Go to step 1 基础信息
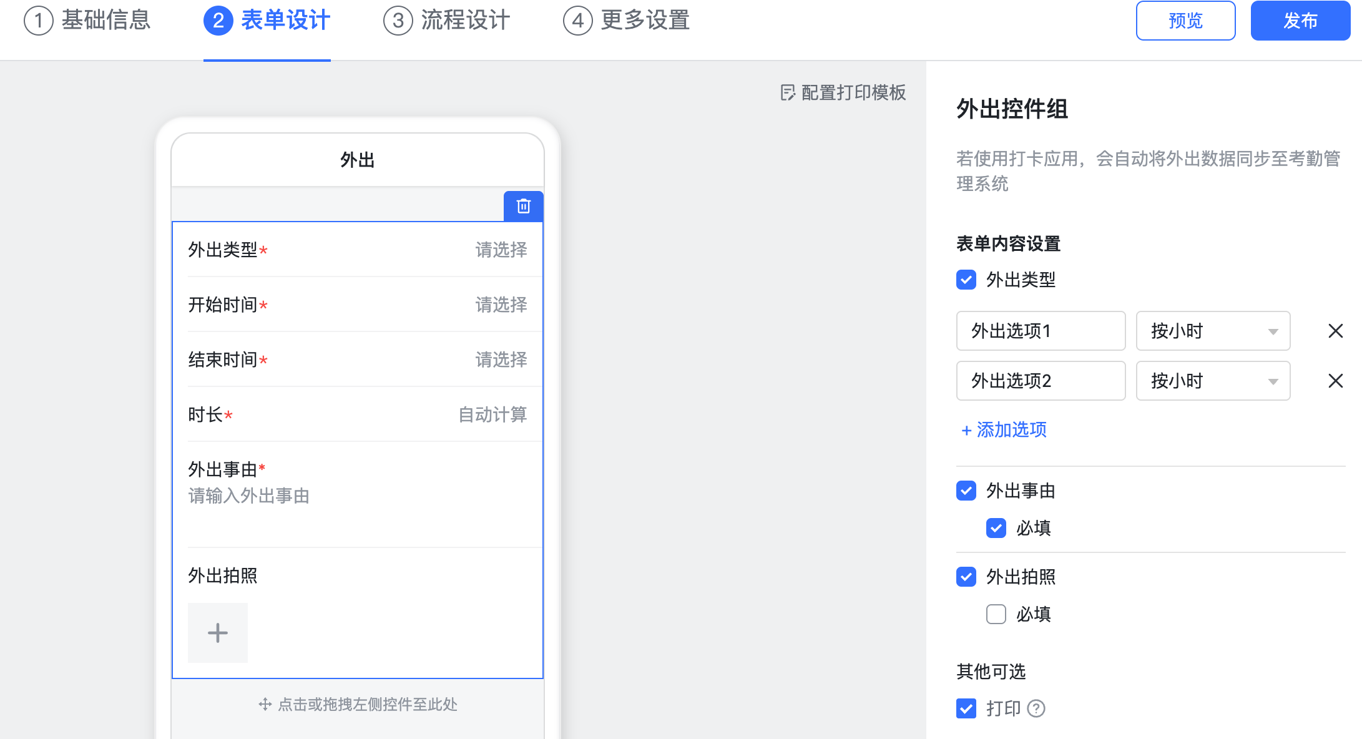The height and width of the screenshot is (739, 1362). (87, 21)
